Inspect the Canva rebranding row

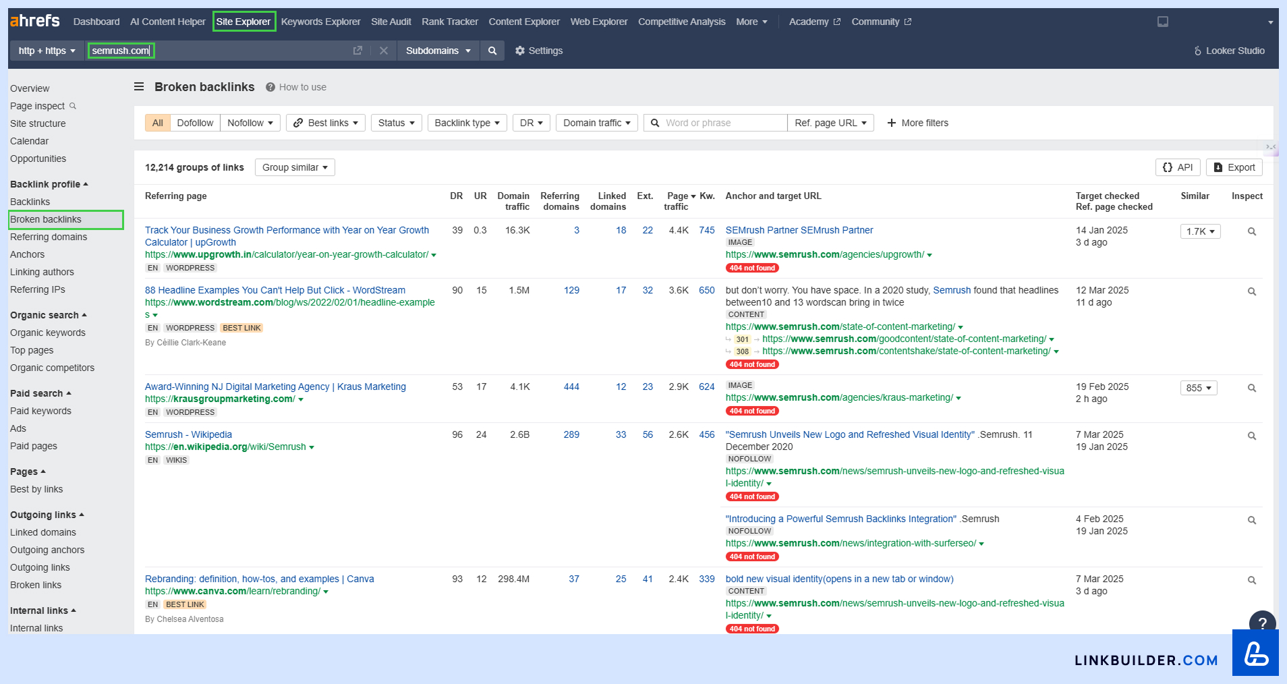pyautogui.click(x=1252, y=580)
